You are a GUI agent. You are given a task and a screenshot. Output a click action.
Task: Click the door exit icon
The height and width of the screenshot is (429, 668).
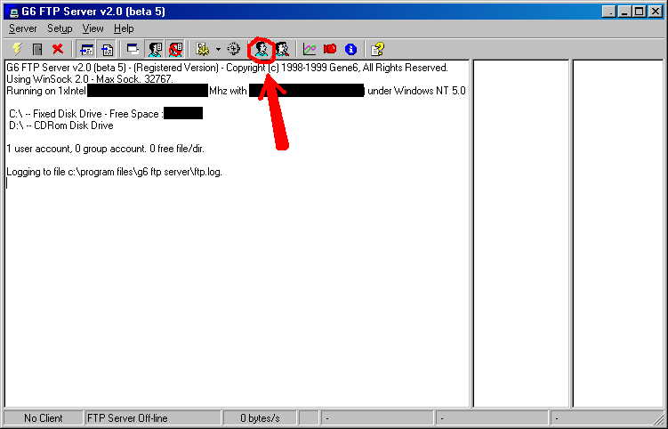[37, 49]
